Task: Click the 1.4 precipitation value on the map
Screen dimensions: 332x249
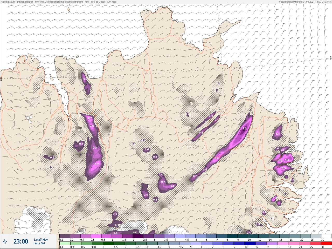Action: tap(287, 160)
